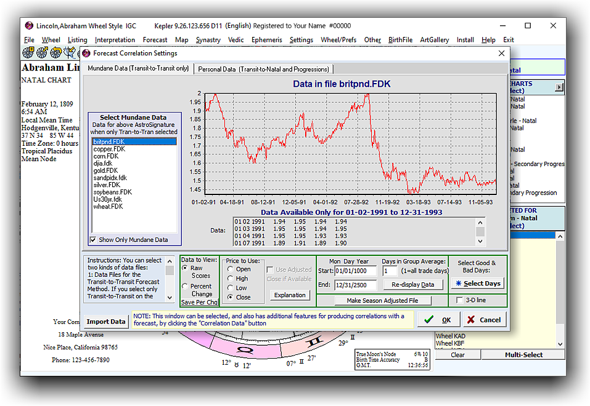Choose the High price option
Image resolution: width=590 pixels, height=406 pixels.
click(x=230, y=278)
